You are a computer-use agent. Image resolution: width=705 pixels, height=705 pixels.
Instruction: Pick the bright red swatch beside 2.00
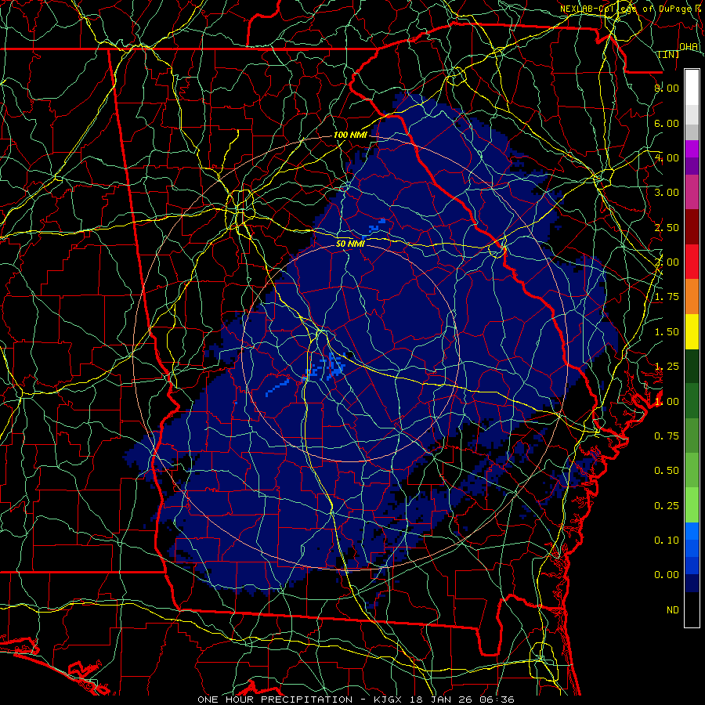pyautogui.click(x=692, y=262)
